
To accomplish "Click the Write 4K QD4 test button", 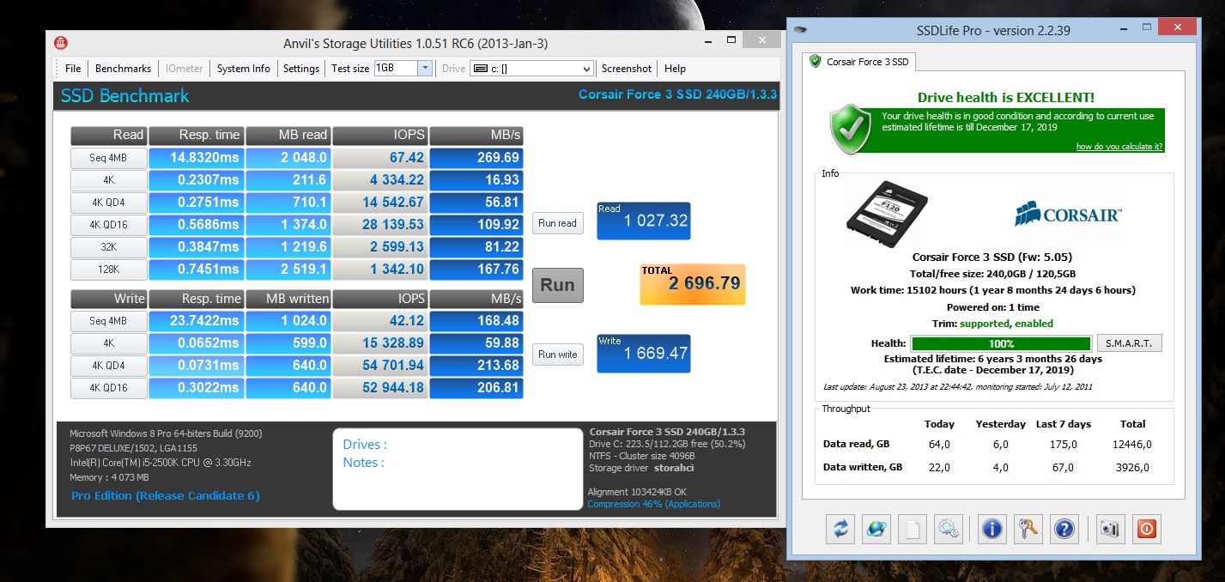I will (108, 366).
